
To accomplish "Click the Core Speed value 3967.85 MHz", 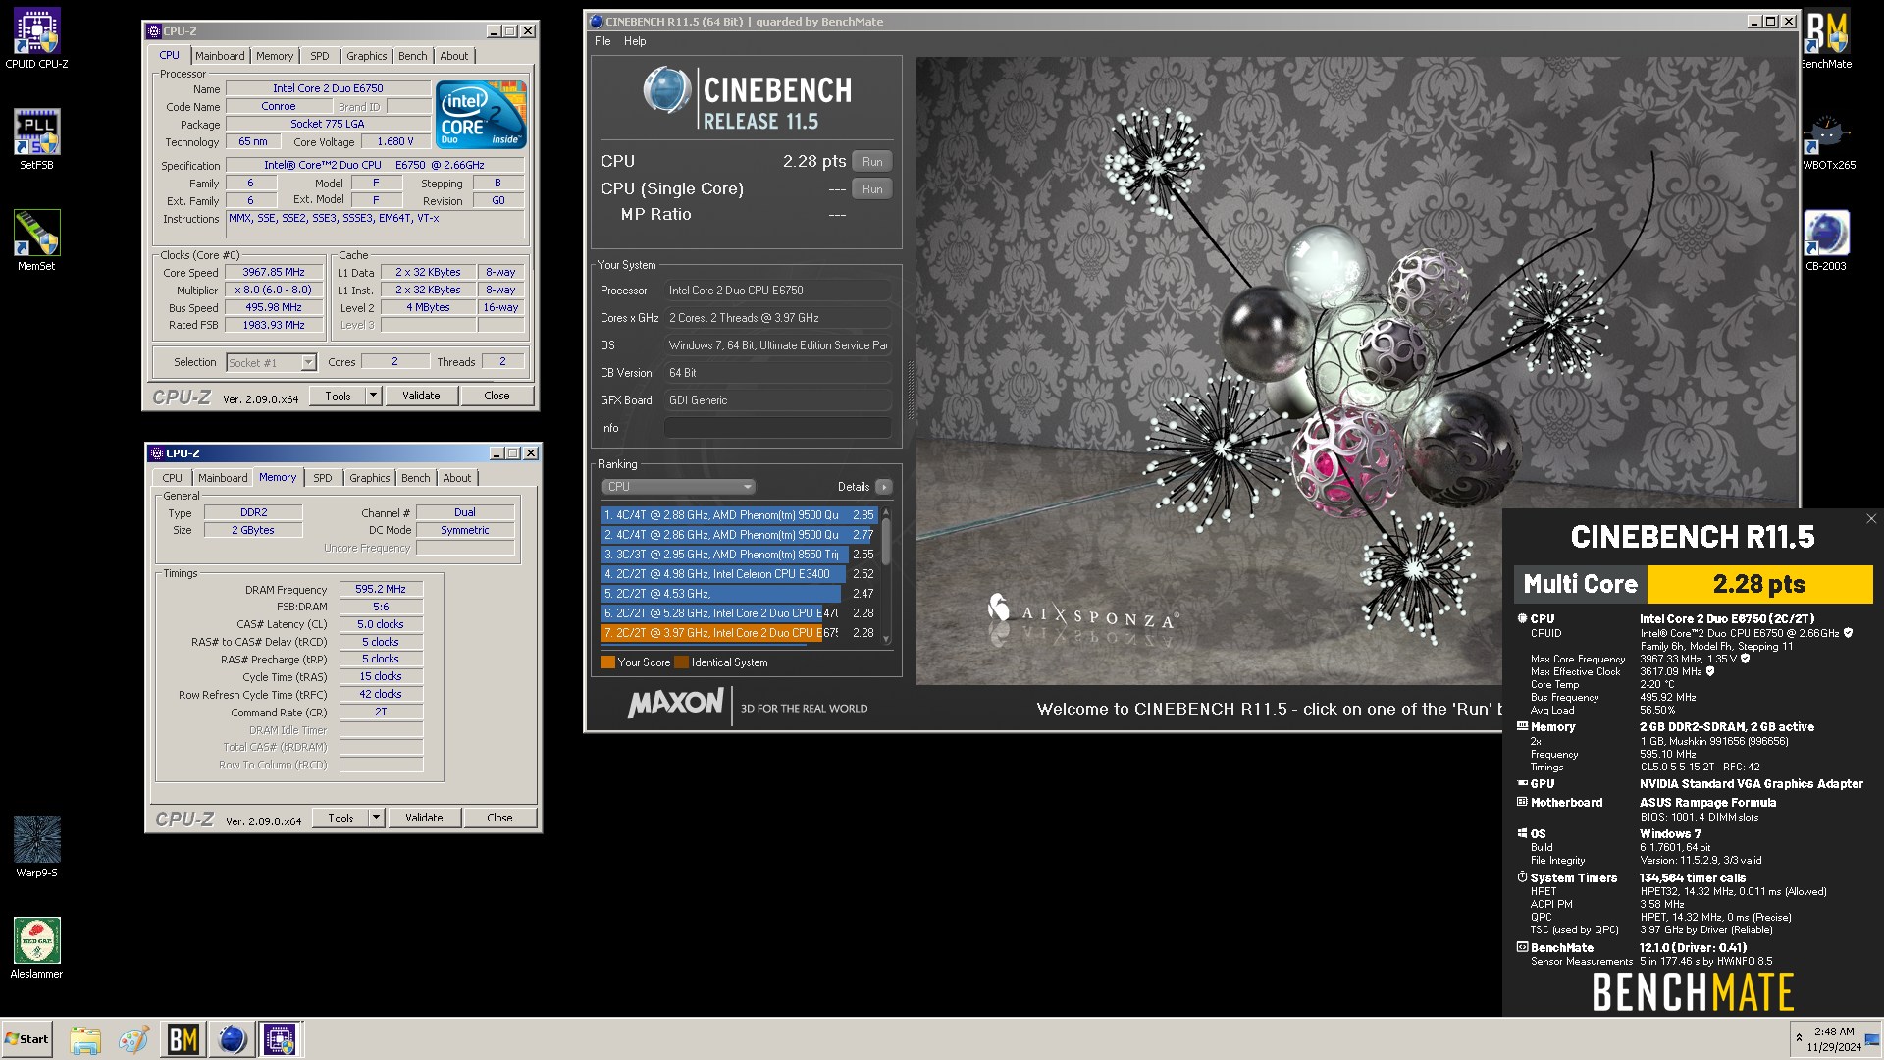I will 274,273.
